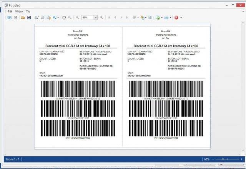This screenshot has height=169, width=246.
Task: Click the horizontal scrollbar left arrow
Action: click(5, 154)
